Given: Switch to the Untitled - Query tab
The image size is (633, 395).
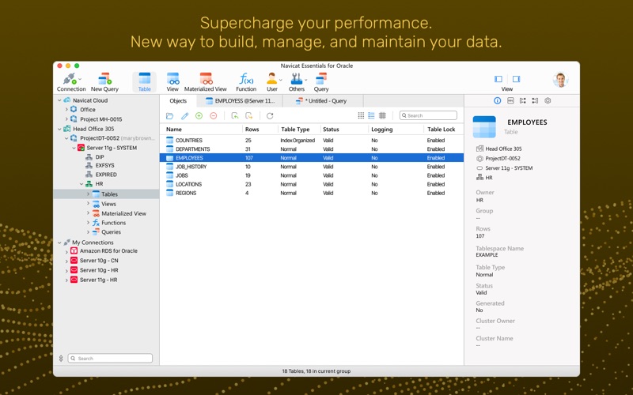Looking at the screenshot, I should click(321, 101).
